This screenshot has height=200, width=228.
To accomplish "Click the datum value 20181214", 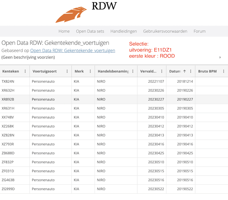I will (x=185, y=81).
